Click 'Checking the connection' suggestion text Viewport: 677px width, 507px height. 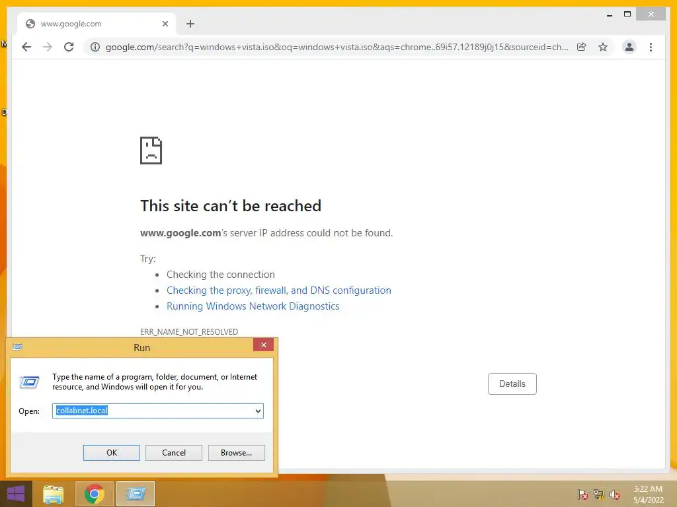coord(221,275)
